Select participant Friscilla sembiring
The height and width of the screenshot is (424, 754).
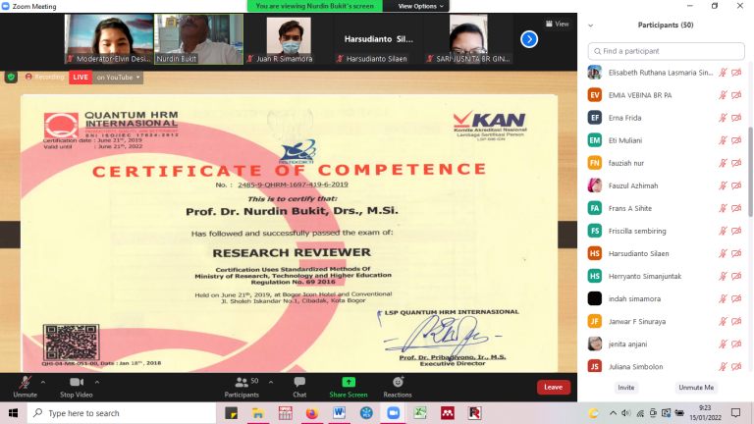tap(666, 231)
